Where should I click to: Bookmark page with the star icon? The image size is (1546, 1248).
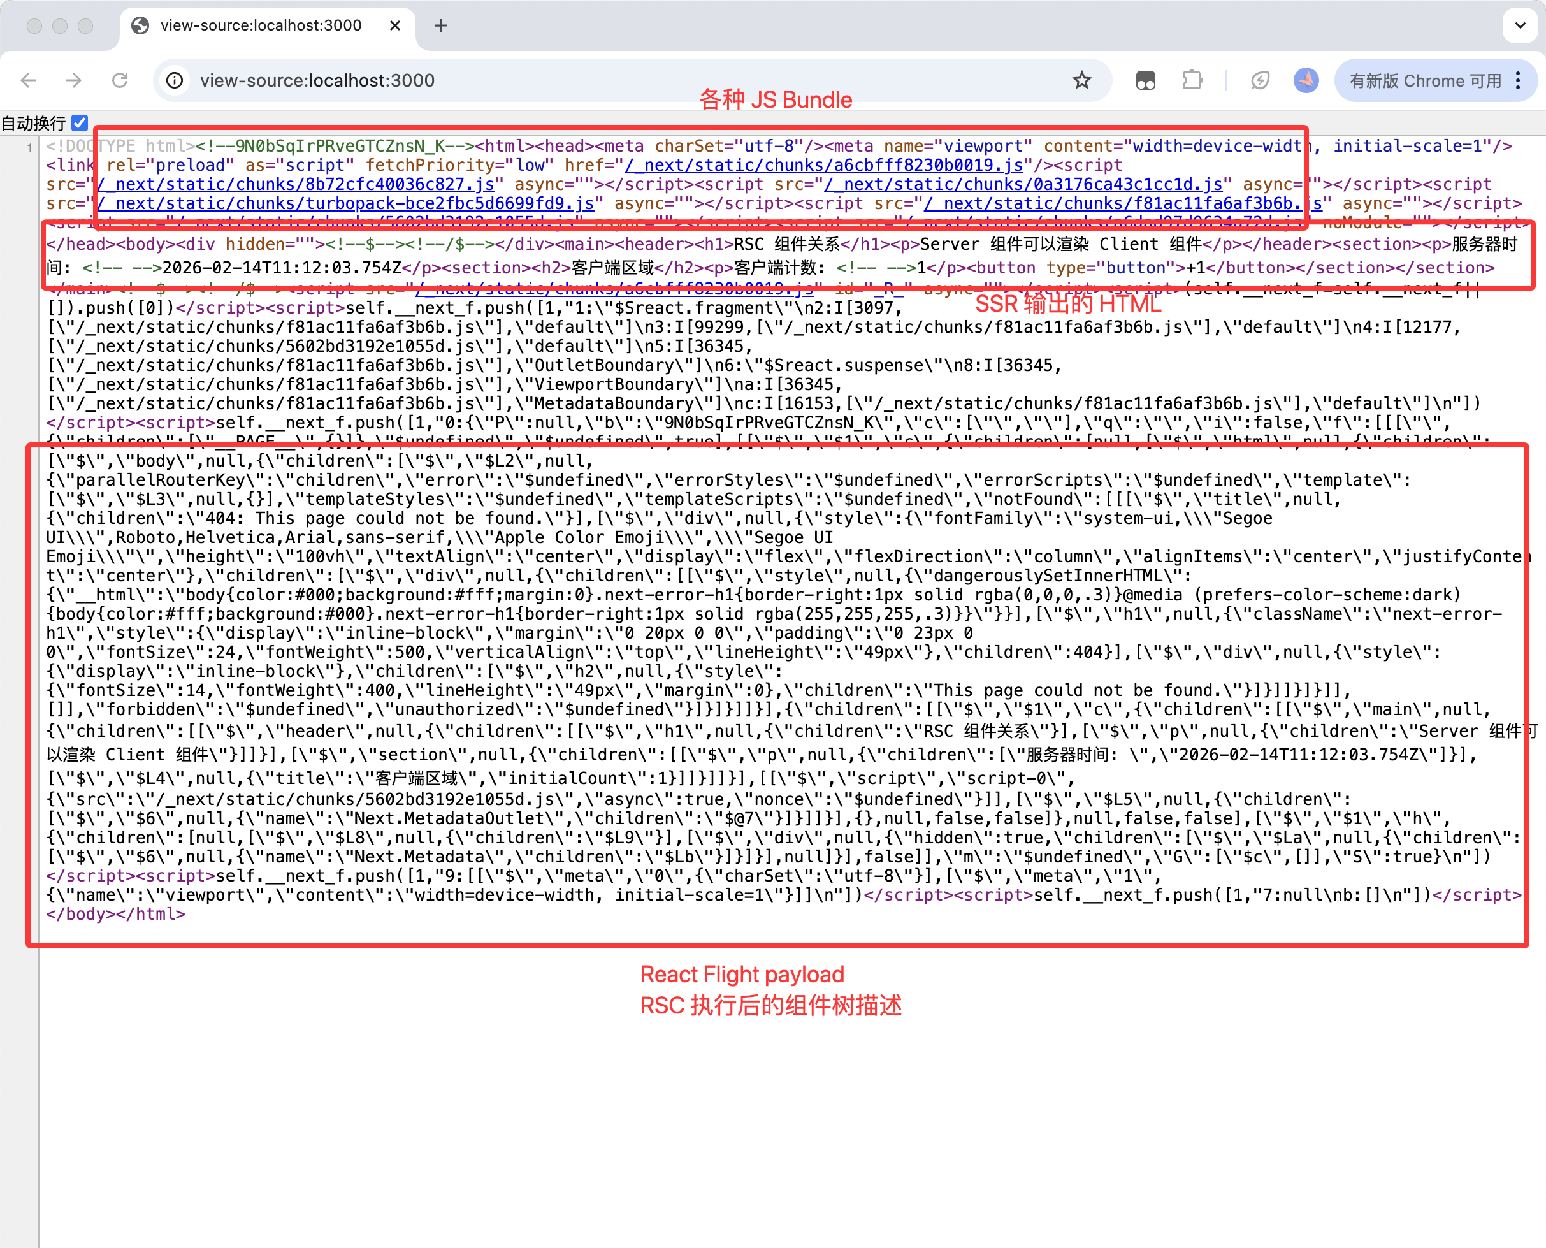click(1081, 80)
